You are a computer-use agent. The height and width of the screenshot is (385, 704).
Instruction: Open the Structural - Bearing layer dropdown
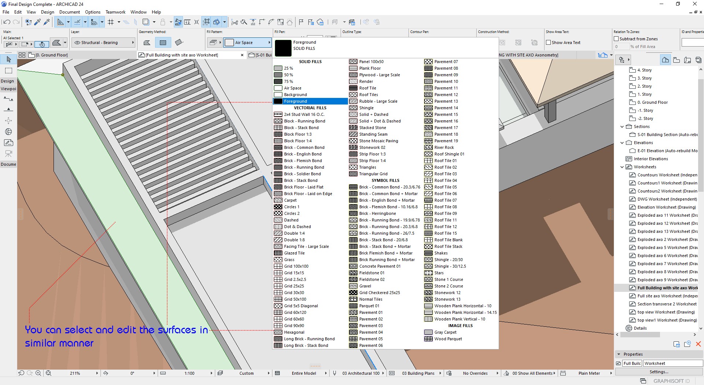(x=103, y=43)
